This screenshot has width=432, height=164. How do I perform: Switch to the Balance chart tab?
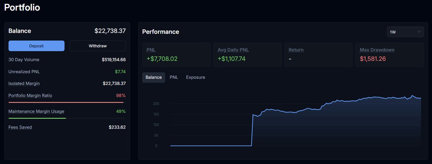pos(153,77)
